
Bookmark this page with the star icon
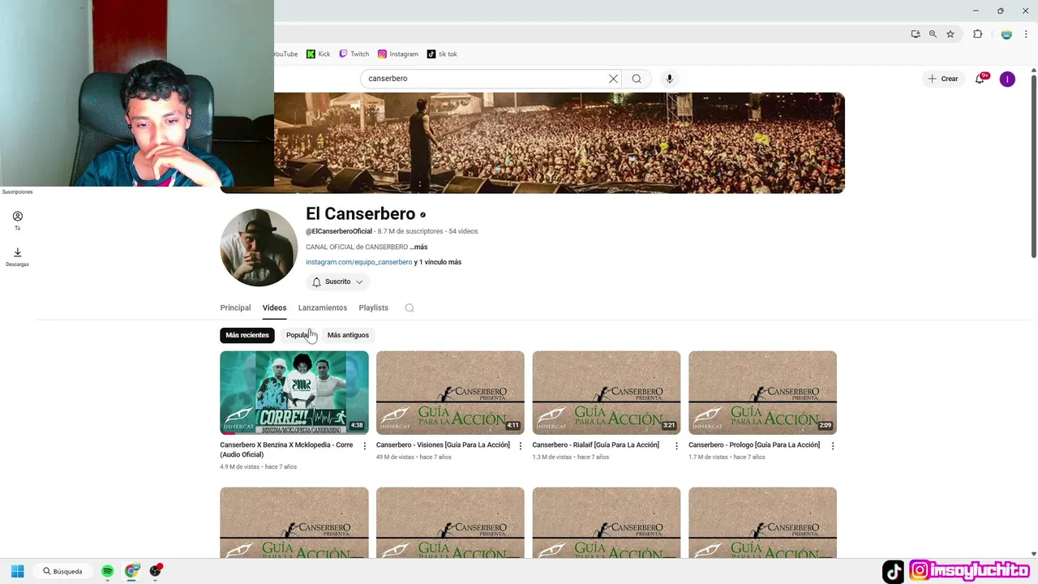950,34
